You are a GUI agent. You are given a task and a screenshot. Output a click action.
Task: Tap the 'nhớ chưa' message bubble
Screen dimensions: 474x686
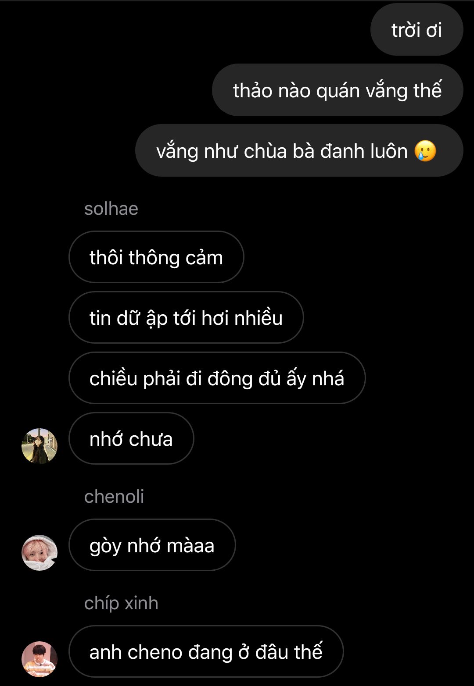tap(131, 438)
